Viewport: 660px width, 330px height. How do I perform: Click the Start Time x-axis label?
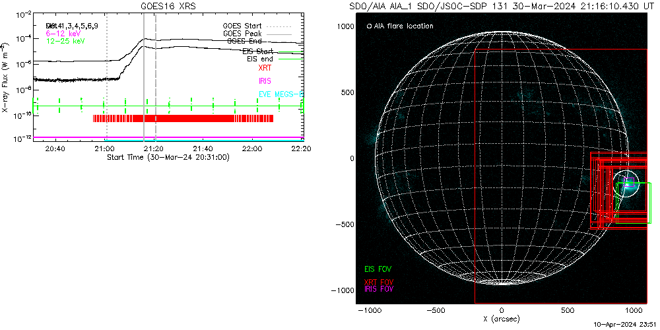coord(168,157)
